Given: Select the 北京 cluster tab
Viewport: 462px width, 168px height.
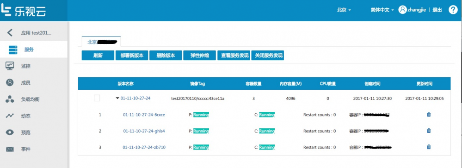Looking at the screenshot, I should (101, 42).
